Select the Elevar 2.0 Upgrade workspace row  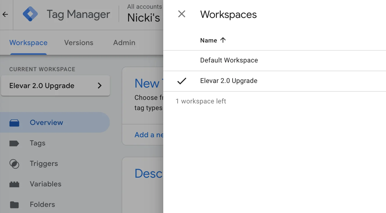(x=275, y=81)
